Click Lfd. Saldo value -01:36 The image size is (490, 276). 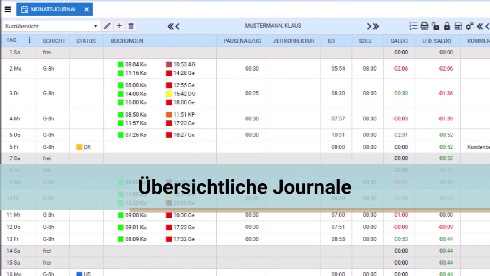tap(446, 93)
